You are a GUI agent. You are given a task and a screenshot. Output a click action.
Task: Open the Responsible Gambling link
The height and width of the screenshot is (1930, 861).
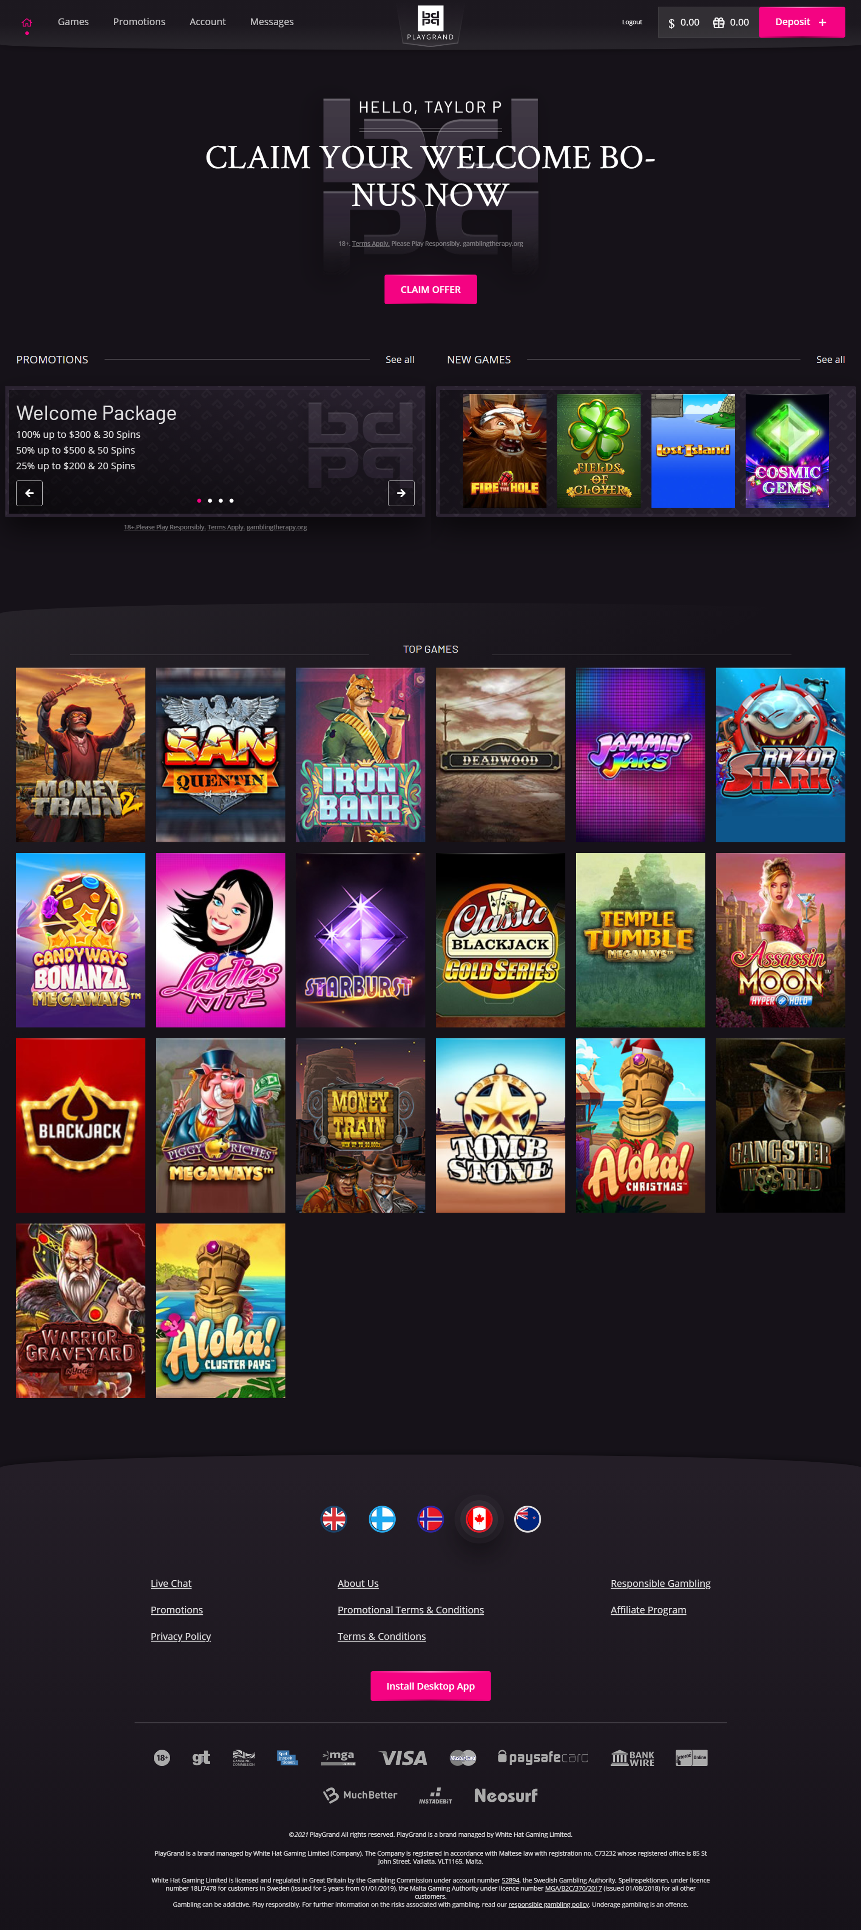(x=660, y=1583)
